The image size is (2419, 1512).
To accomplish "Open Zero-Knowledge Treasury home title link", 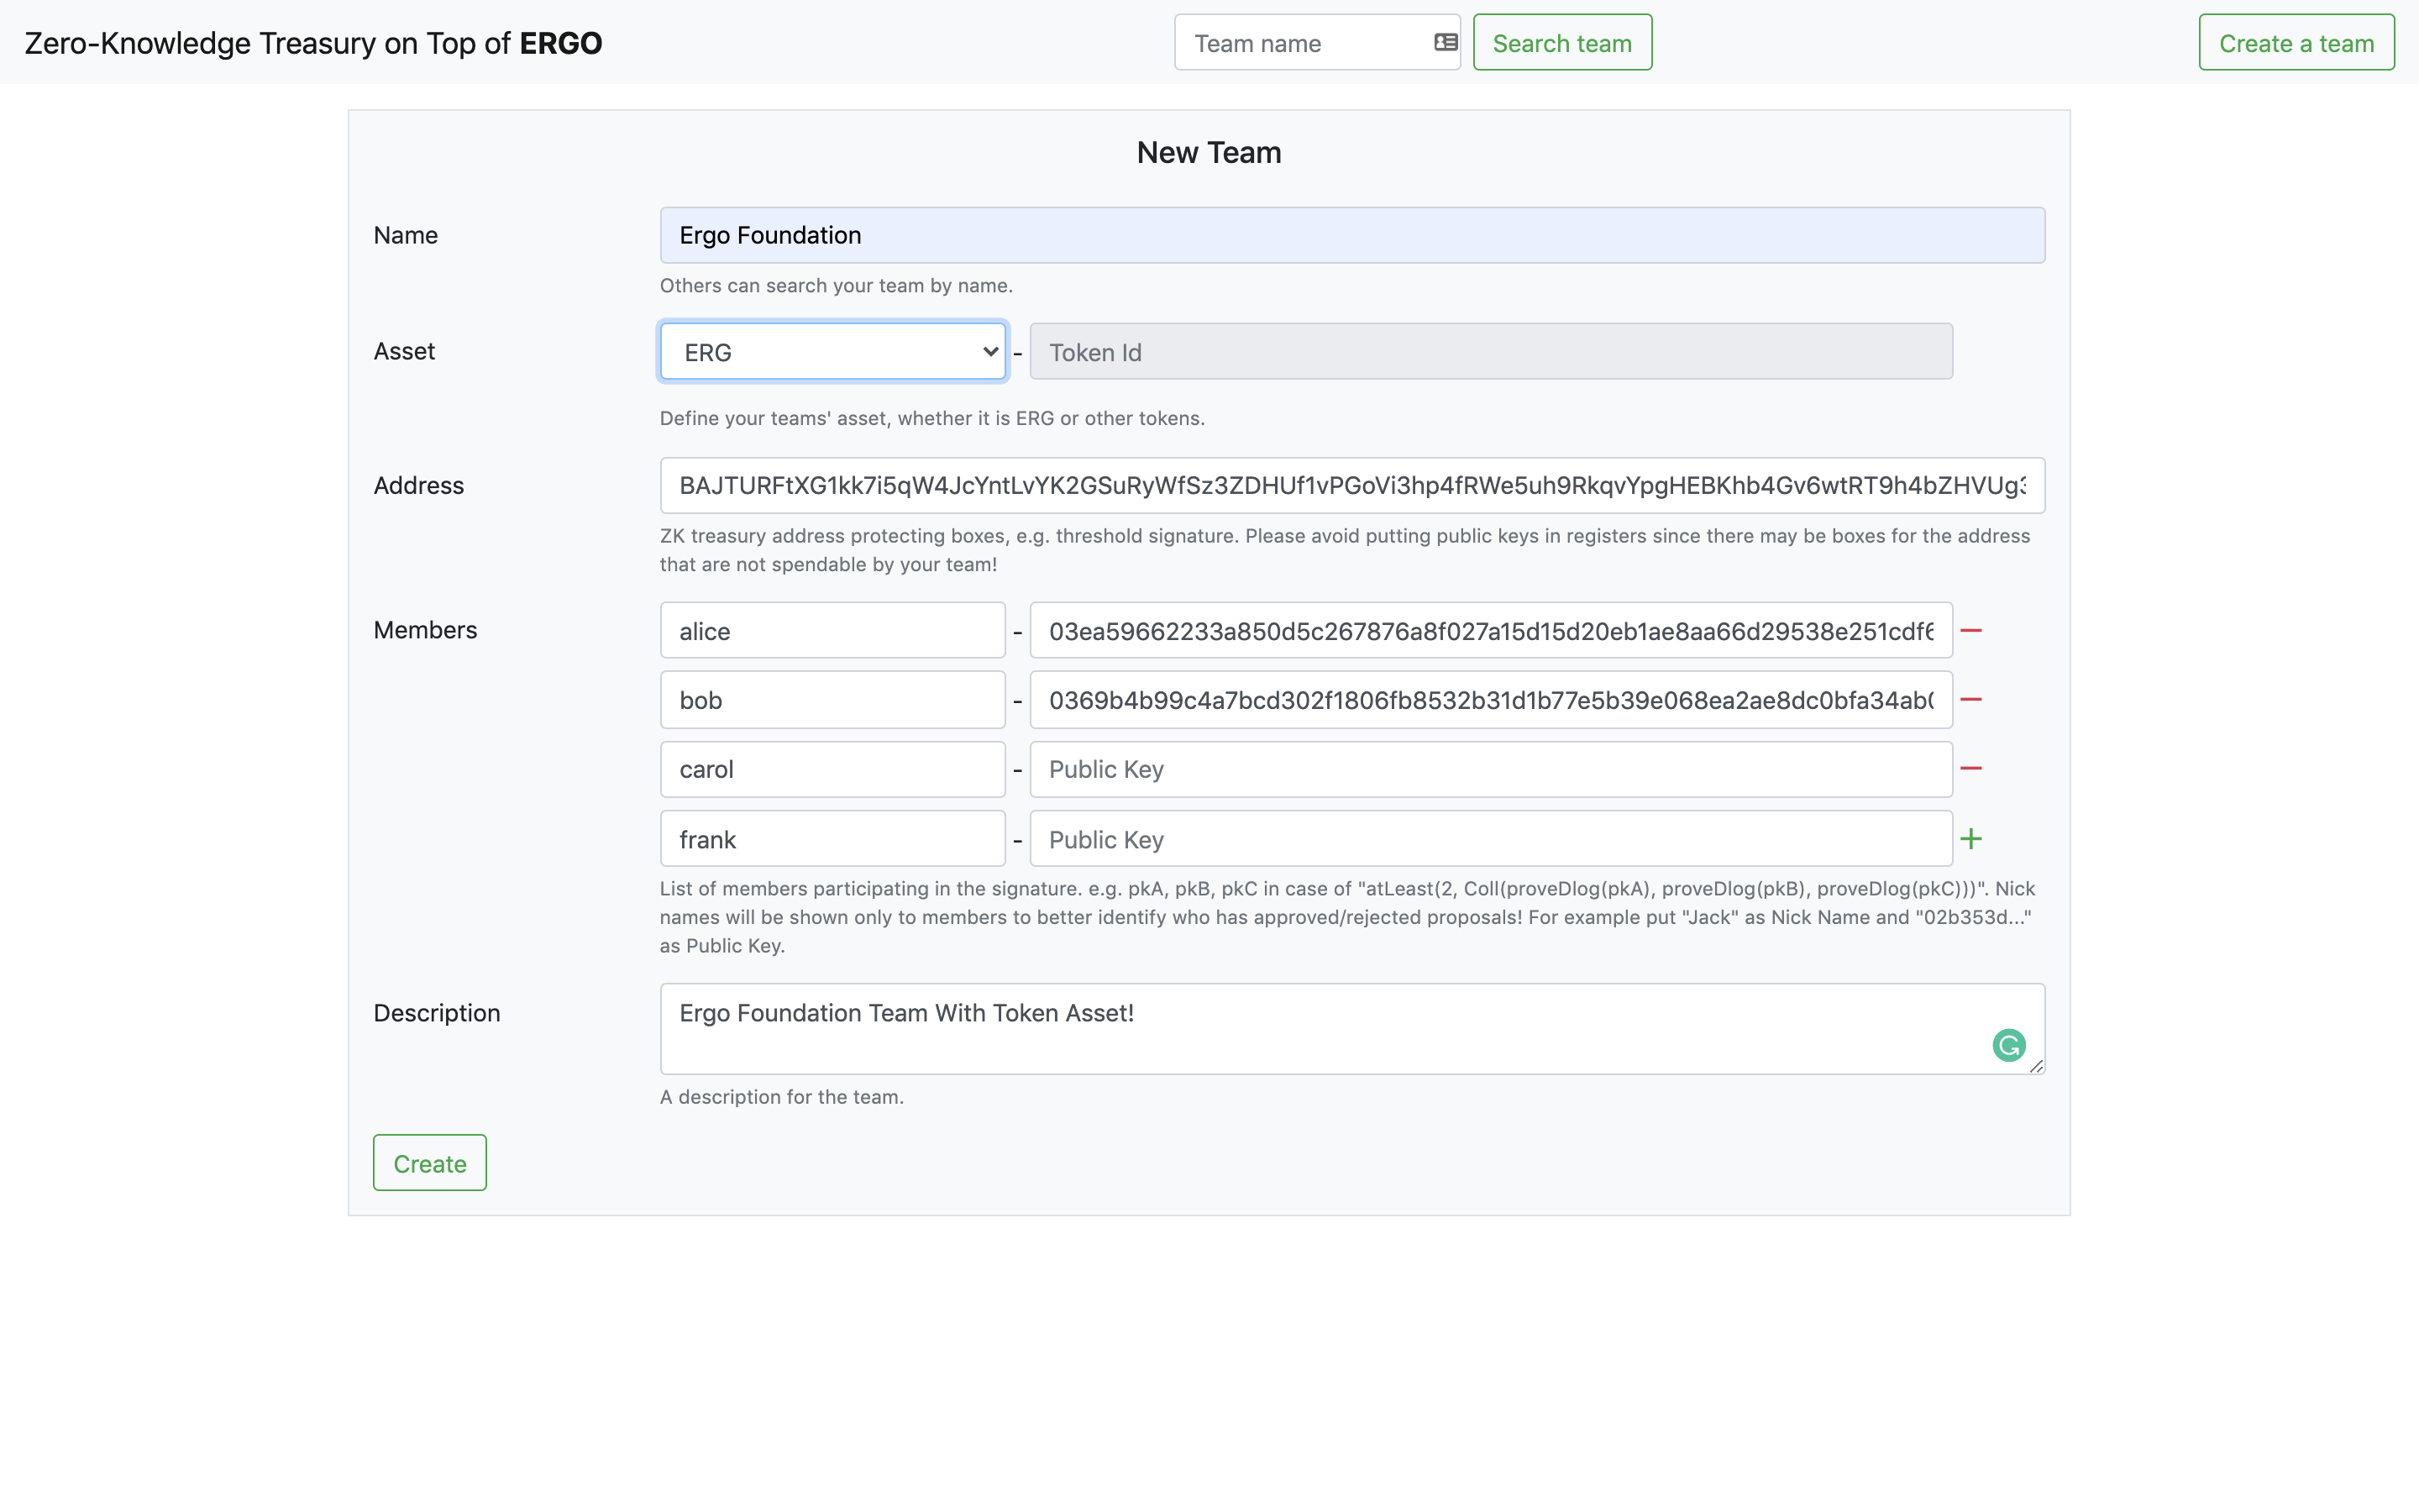I will 312,43.
